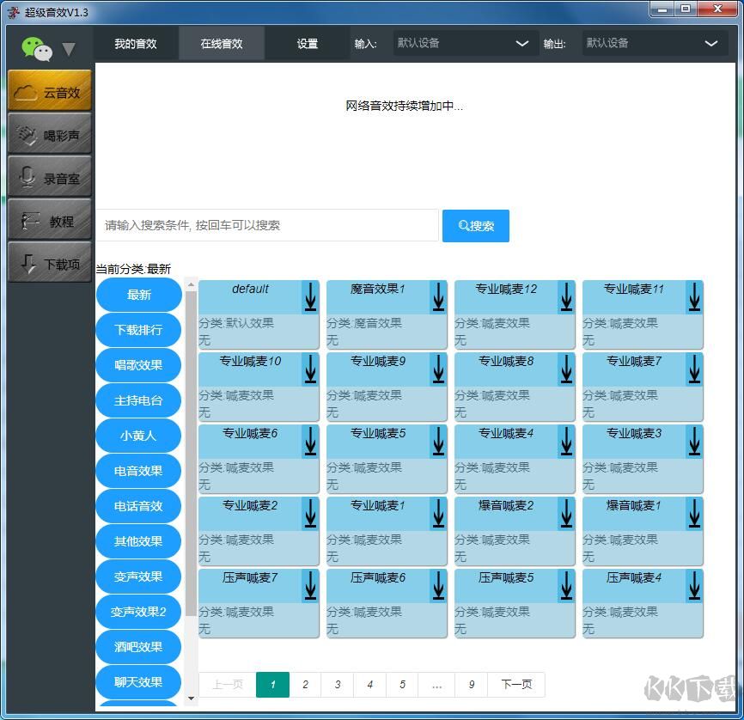Download 魔音效果1 sound effect
744x720 pixels.
(x=438, y=296)
